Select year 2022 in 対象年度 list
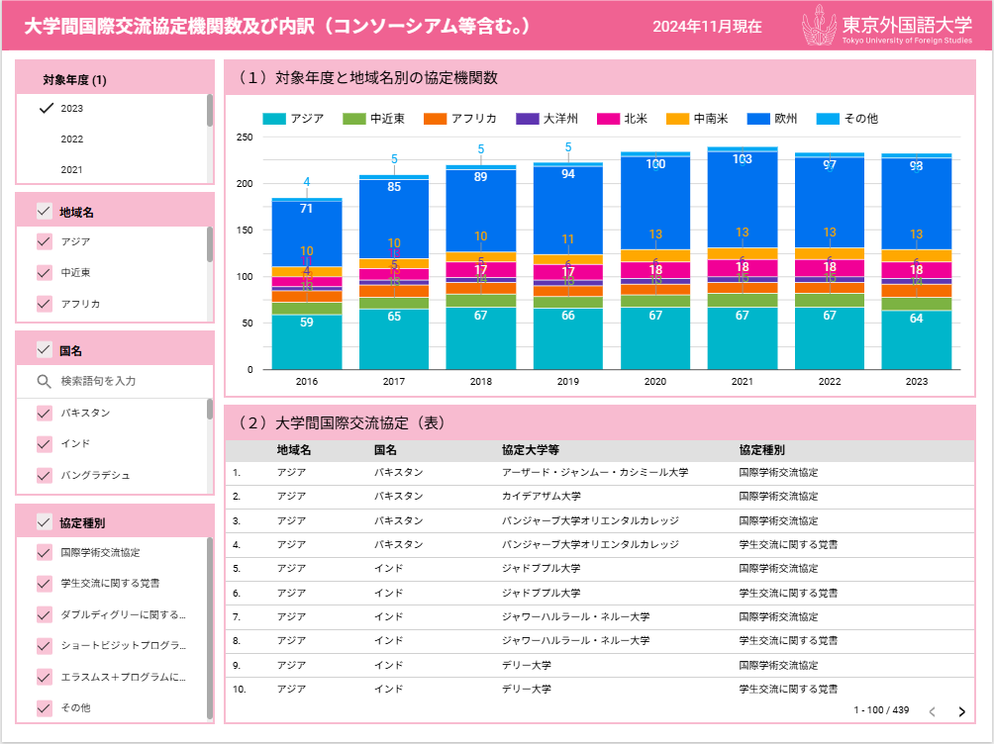The width and height of the screenshot is (994, 744). (x=71, y=139)
